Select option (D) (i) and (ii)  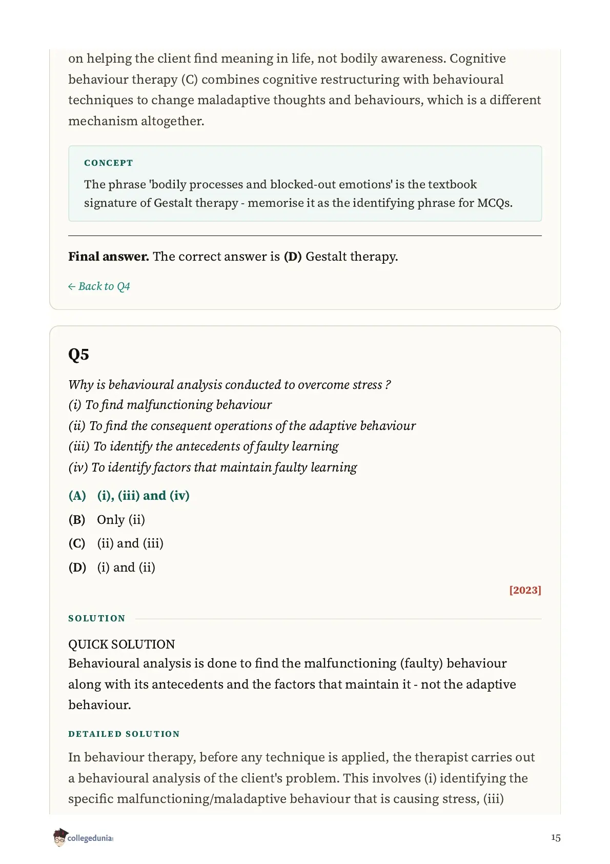click(x=112, y=567)
